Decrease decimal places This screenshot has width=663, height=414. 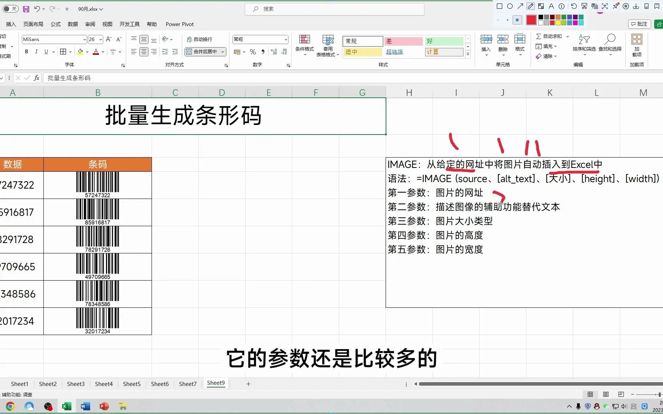(x=284, y=52)
